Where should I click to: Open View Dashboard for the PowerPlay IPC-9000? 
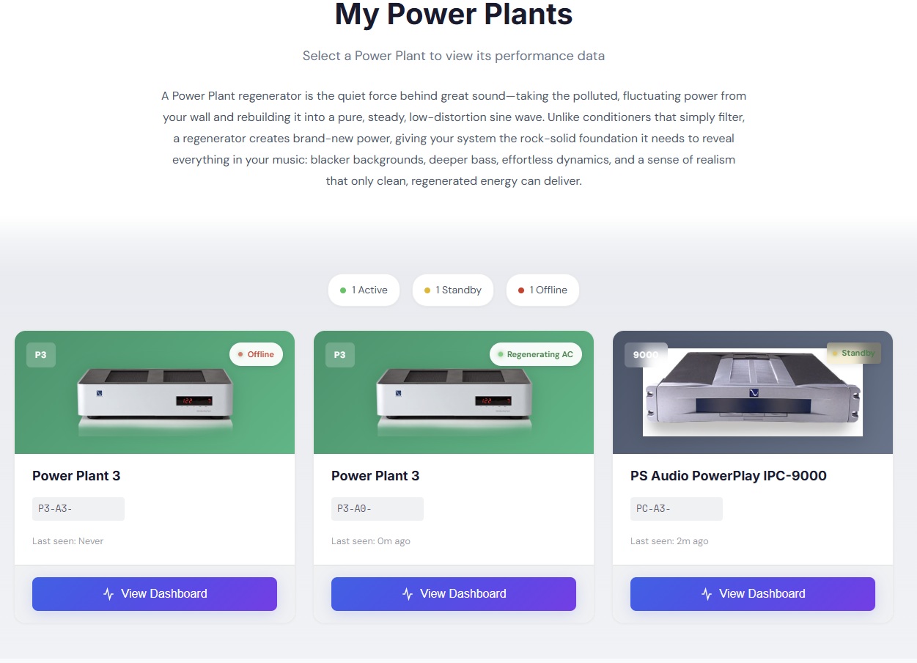[x=752, y=594]
